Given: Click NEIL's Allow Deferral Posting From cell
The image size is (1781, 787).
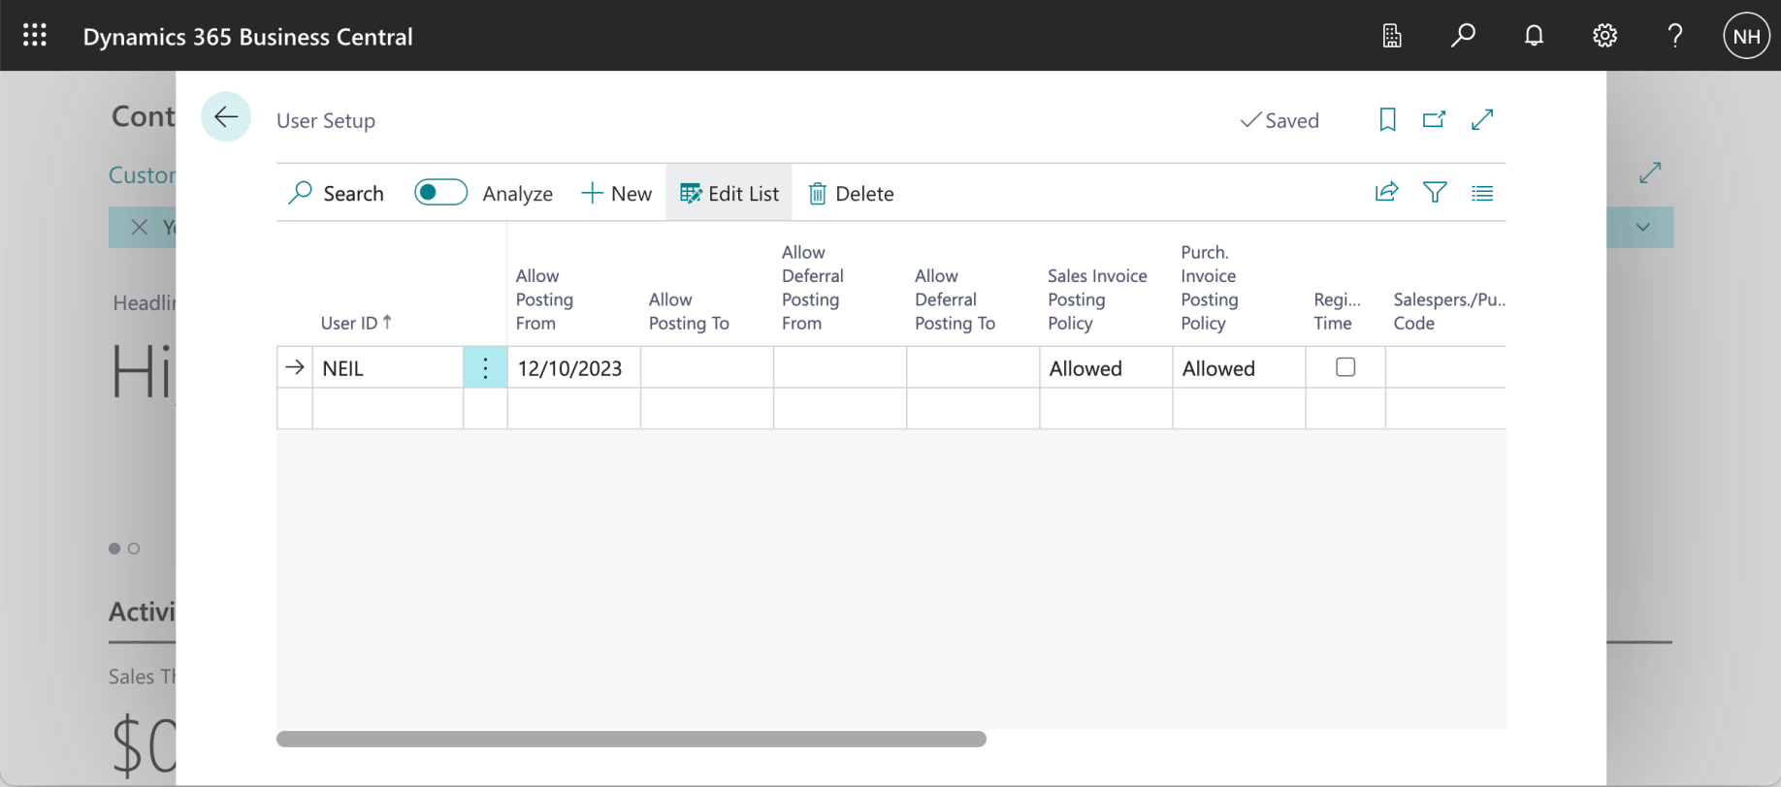Looking at the screenshot, I should click(x=840, y=367).
